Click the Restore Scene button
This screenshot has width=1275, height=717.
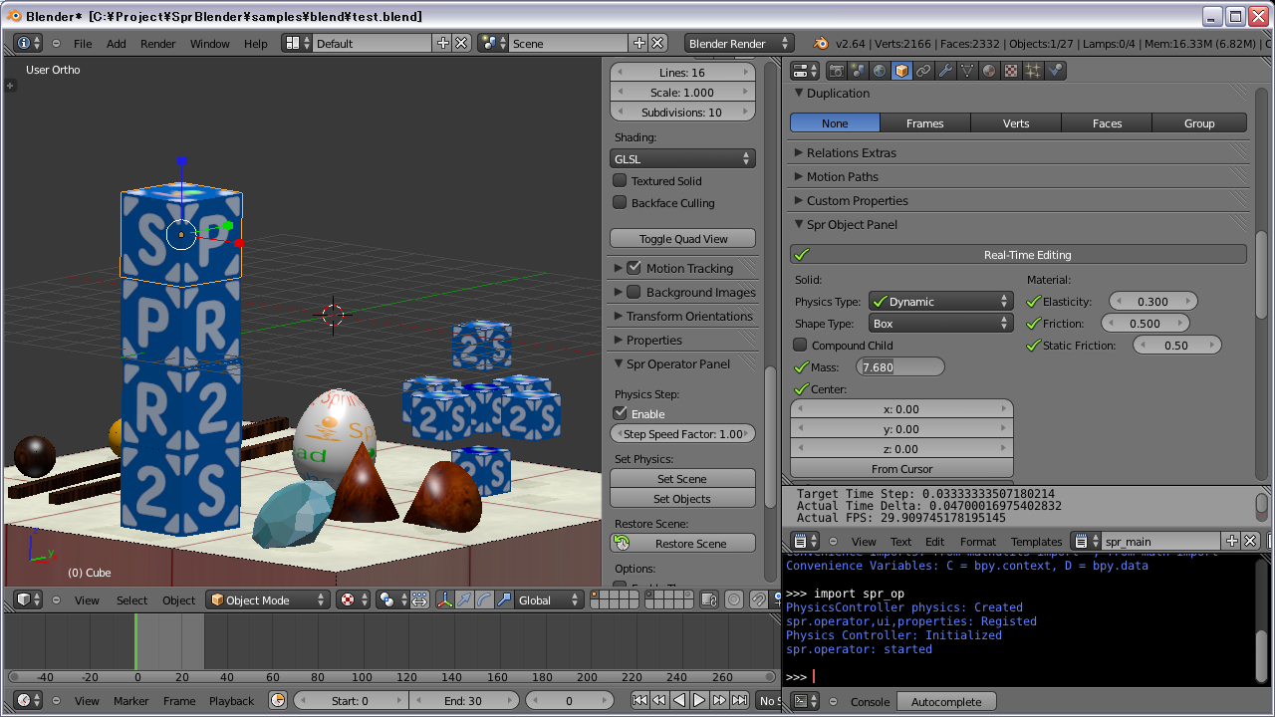682,543
